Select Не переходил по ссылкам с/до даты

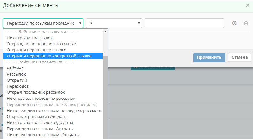(x=53, y=135)
